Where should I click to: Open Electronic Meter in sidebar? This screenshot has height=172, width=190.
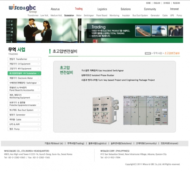click(x=24, y=78)
